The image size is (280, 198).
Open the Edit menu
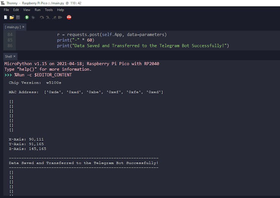pos(16,10)
